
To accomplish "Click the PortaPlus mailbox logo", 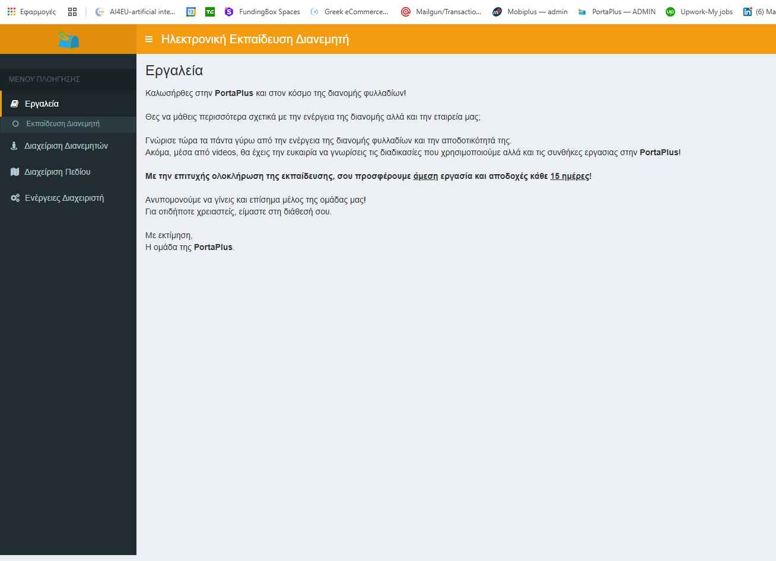I will [x=68, y=40].
